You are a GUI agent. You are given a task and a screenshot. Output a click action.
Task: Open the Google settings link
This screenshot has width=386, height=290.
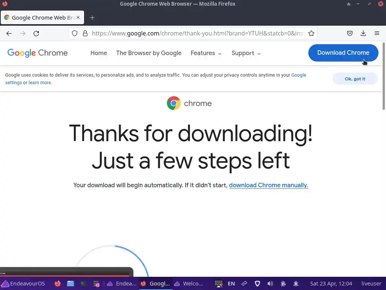[299, 75]
